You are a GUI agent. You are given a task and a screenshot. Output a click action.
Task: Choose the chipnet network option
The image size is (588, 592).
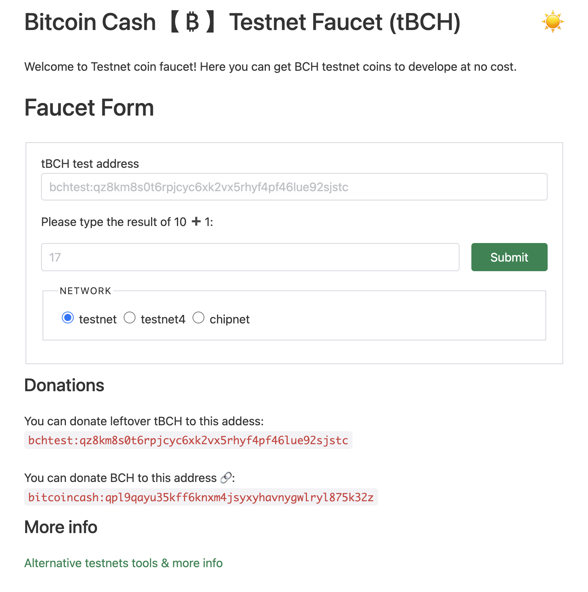click(198, 318)
